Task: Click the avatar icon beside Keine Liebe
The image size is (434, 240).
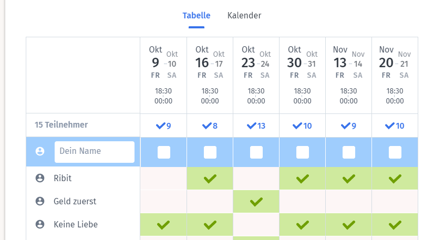Action: [x=40, y=224]
